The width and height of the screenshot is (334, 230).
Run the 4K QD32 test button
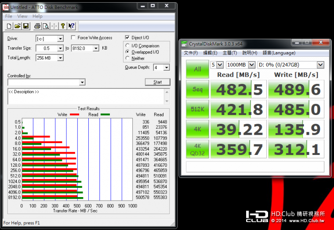[x=197, y=149]
